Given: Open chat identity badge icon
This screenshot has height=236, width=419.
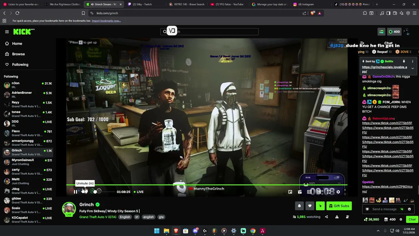Looking at the screenshot, I should coord(367,209).
